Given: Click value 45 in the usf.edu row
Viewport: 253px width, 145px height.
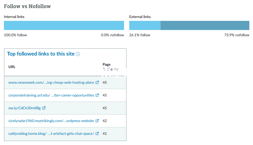Looking at the screenshot, I should point(104,95).
